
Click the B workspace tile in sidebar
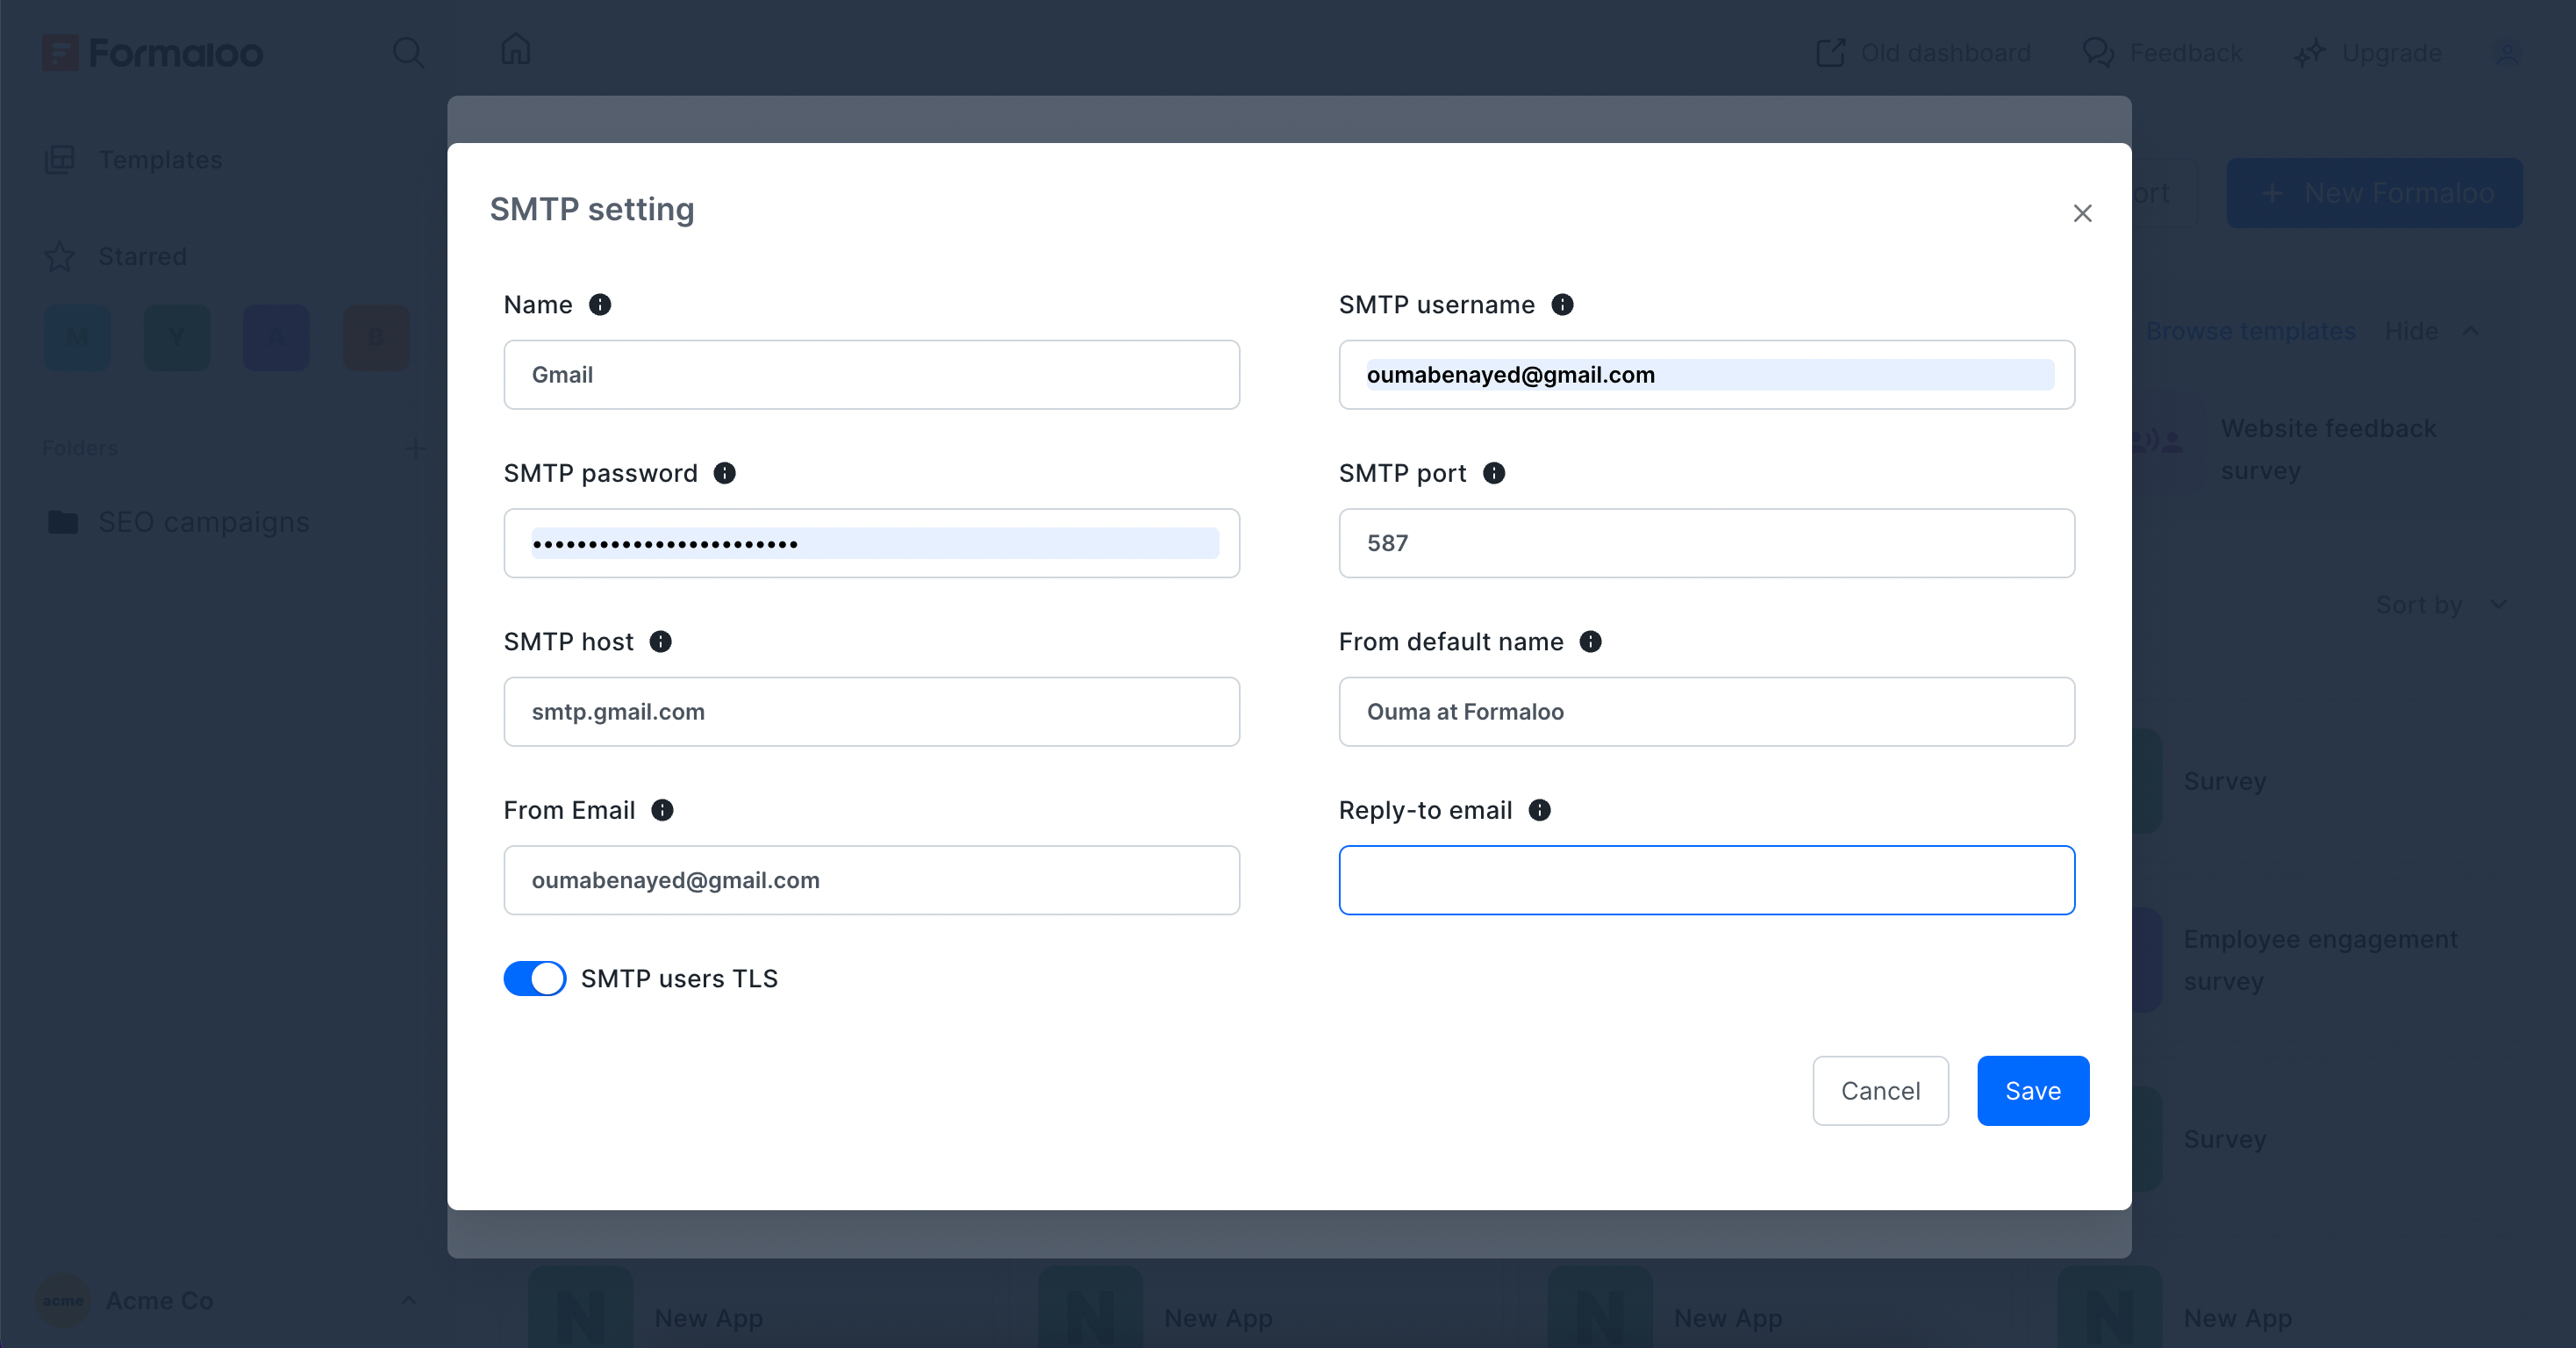[376, 338]
